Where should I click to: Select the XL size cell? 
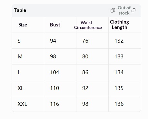[x=21, y=88]
